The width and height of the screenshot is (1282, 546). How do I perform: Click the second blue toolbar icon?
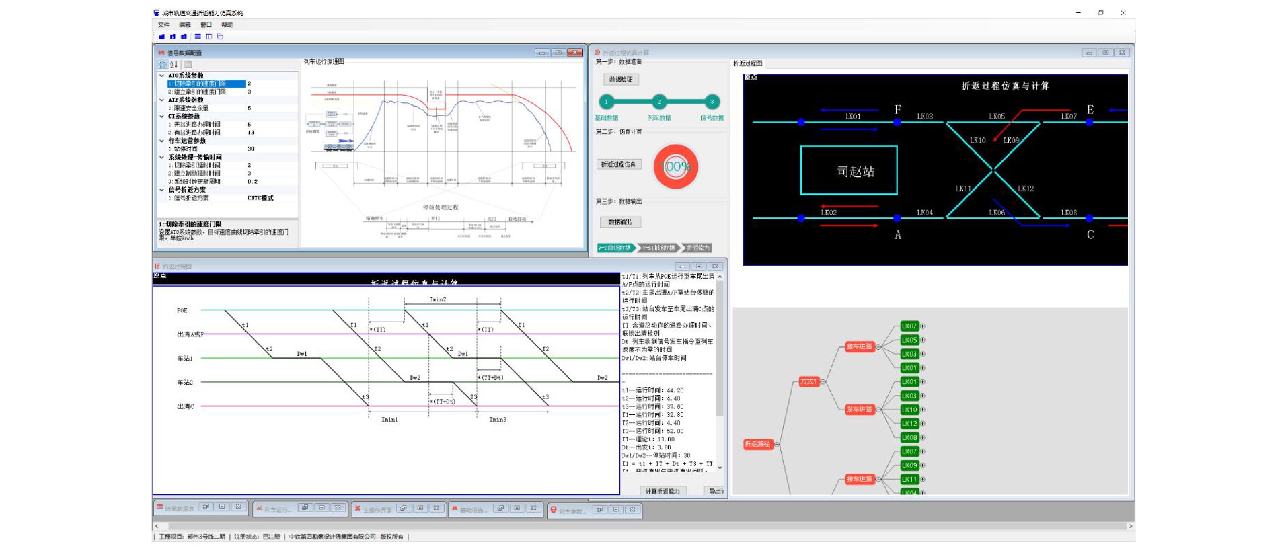tap(173, 37)
